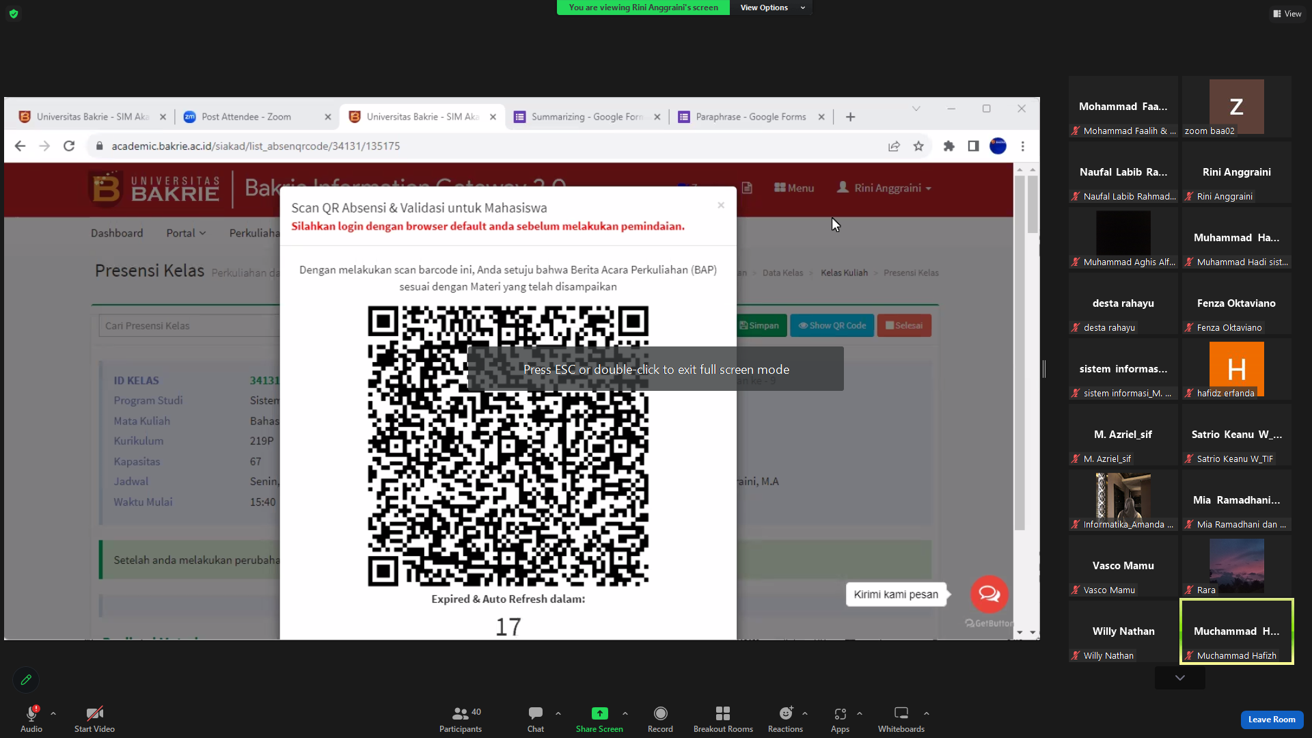The image size is (1312, 738).
Task: Expand options arrow beside Apps
Action: click(x=860, y=713)
